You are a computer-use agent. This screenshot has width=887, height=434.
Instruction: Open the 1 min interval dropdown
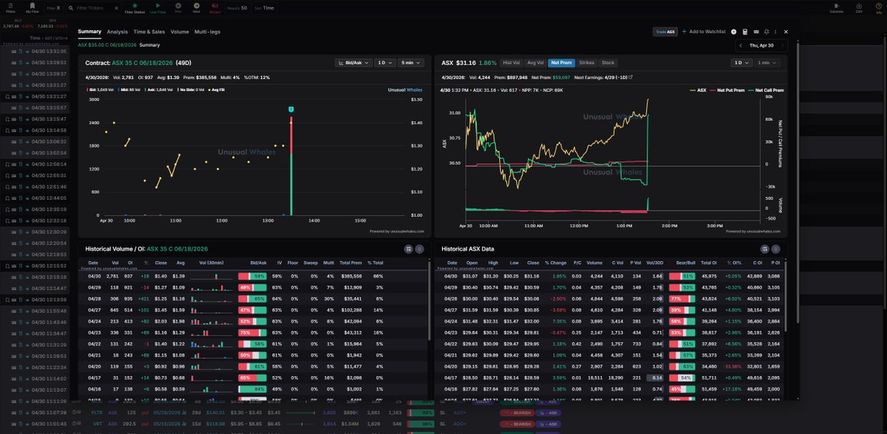click(766, 63)
